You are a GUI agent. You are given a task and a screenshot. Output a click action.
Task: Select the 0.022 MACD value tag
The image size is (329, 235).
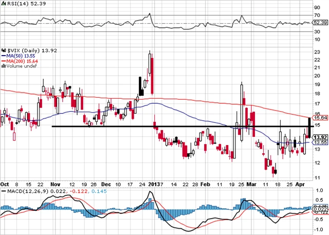pyautogui.click(x=319, y=210)
